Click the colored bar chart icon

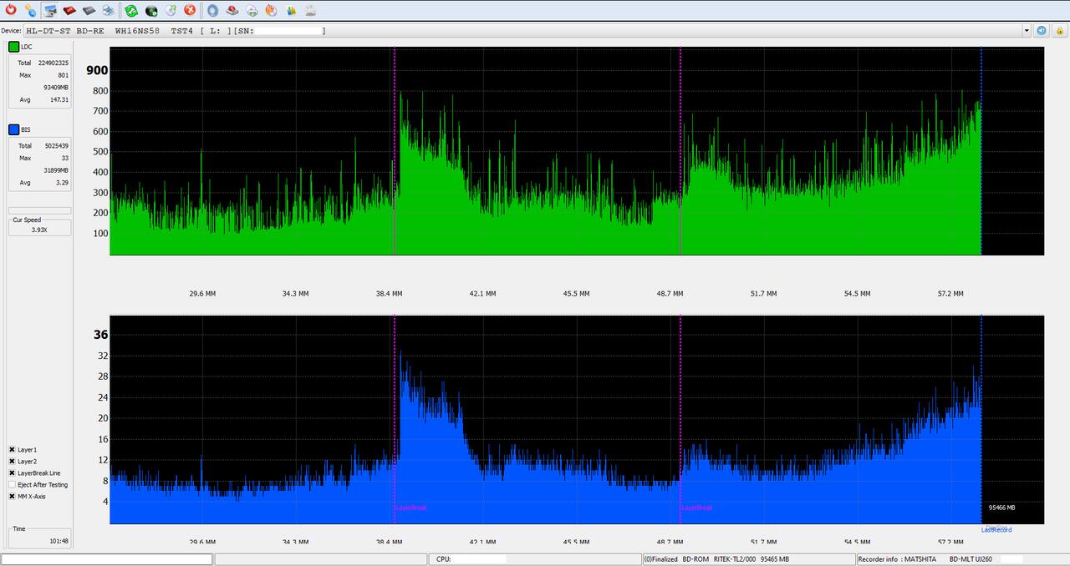point(291,10)
